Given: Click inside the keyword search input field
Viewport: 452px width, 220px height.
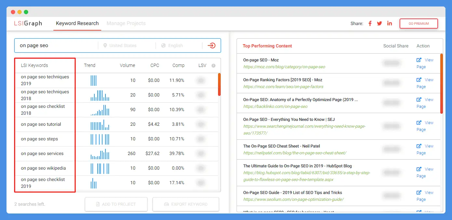Looking at the screenshot, I should [x=55, y=45].
